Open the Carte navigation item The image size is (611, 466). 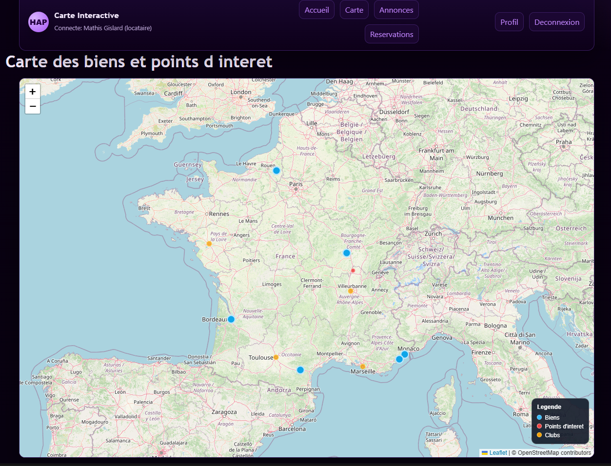click(354, 10)
